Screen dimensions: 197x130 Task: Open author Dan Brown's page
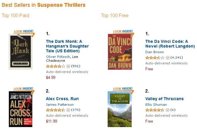point(155,52)
